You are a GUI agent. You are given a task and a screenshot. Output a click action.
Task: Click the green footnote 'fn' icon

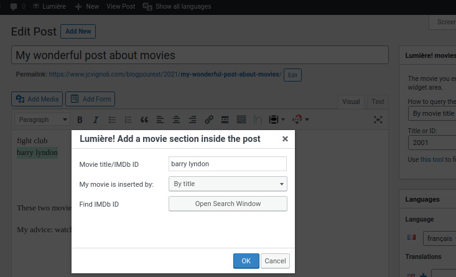pos(258,120)
